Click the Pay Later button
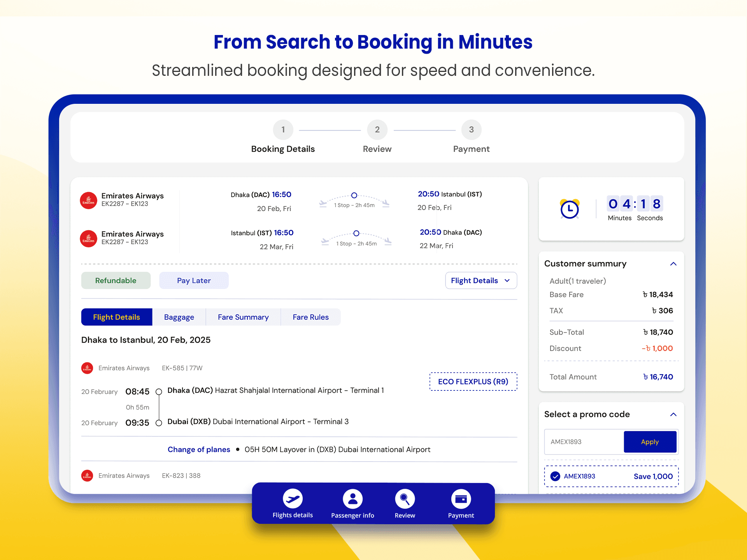 click(194, 280)
